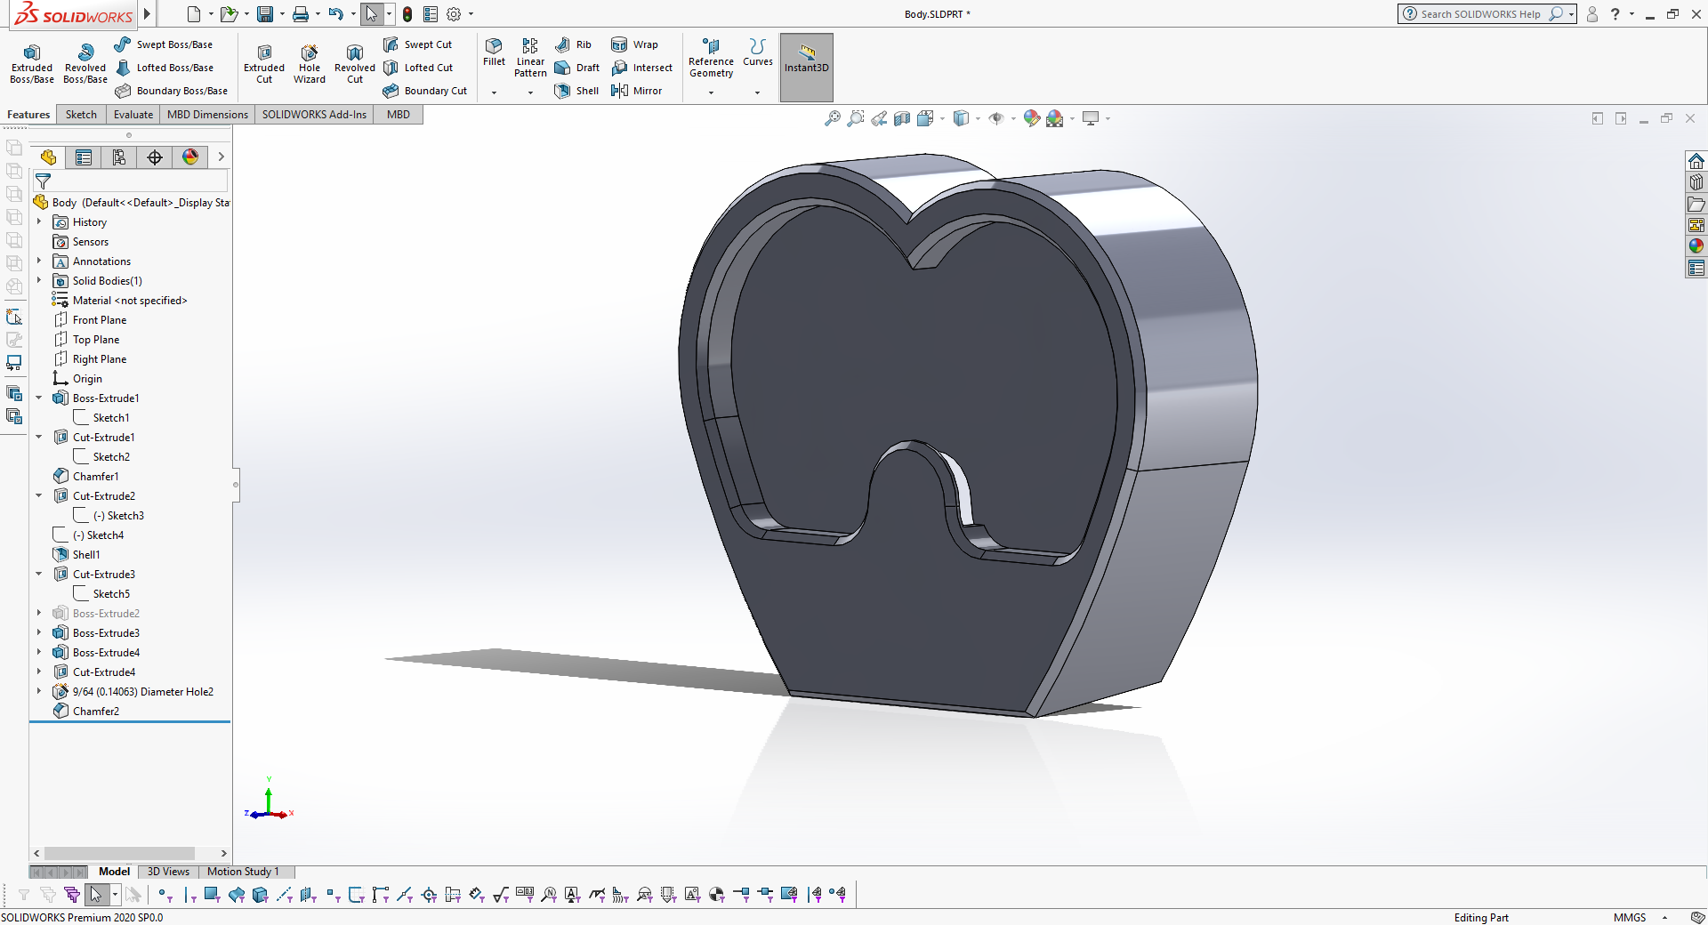Viewport: 1708px width, 925px height.
Task: Open the Home task pane icon
Action: click(1696, 161)
